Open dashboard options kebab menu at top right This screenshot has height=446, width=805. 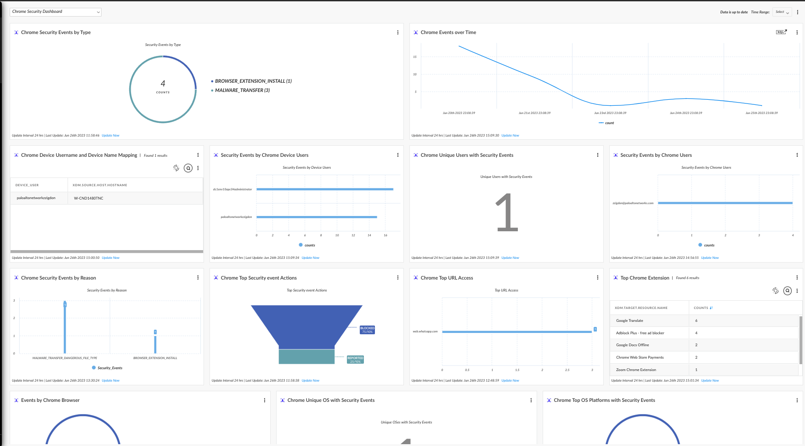[798, 12]
